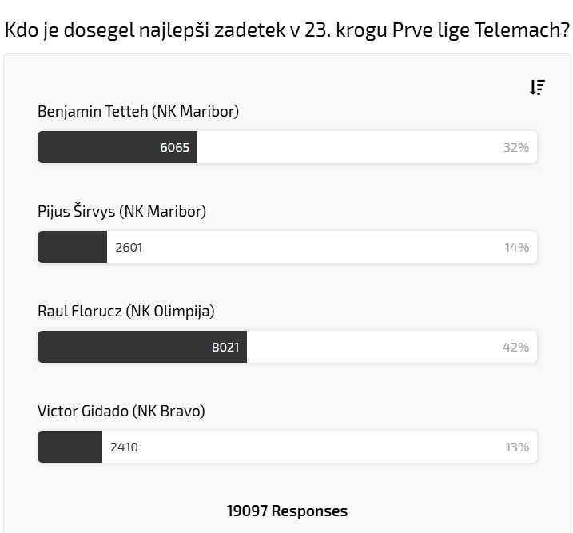Image resolution: width=573 pixels, height=533 pixels.
Task: Click the dark bar for Victor Gidado
Action: coord(70,447)
